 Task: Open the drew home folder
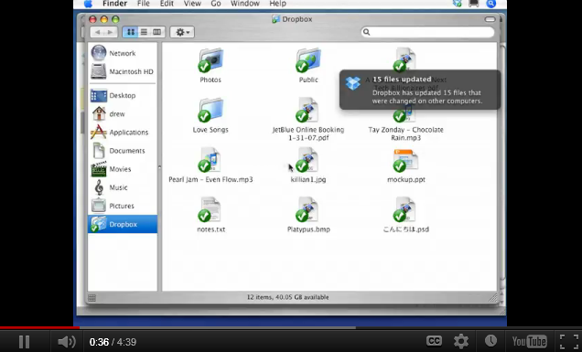(x=108, y=114)
